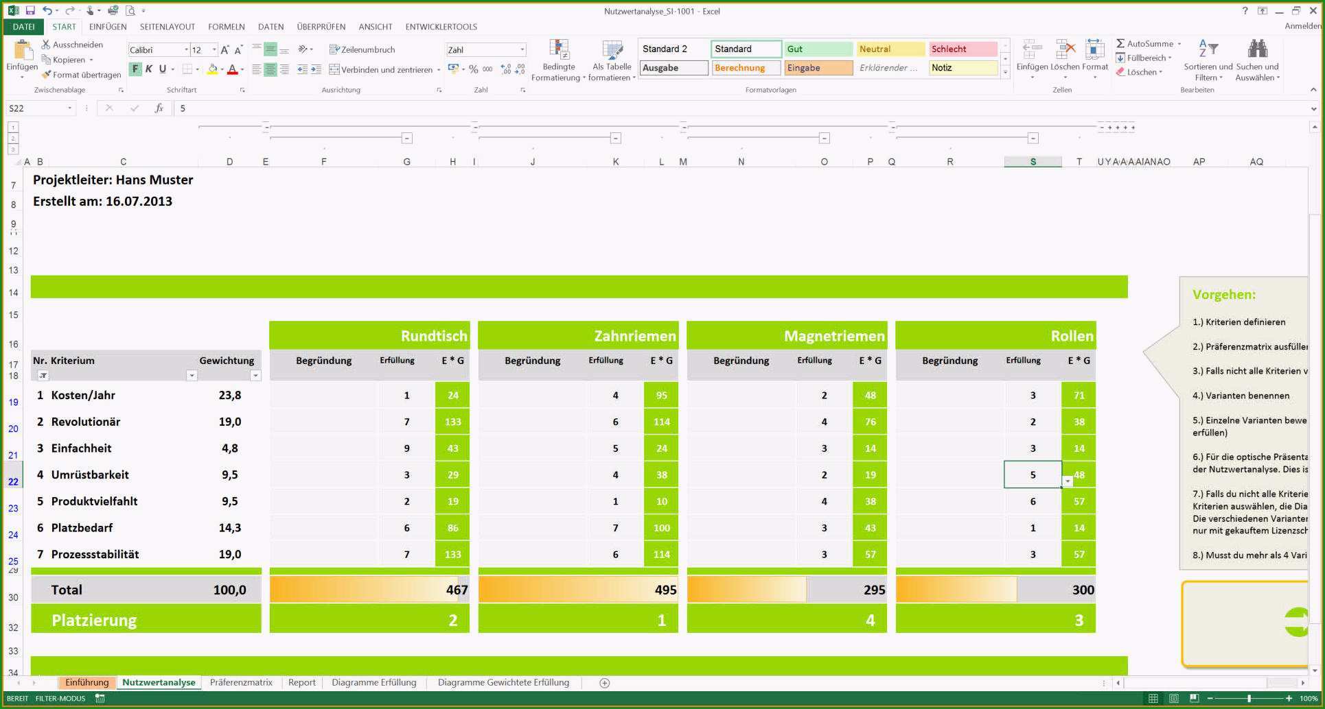The height and width of the screenshot is (709, 1325).
Task: Open the DATEI menu
Action: [x=23, y=27]
